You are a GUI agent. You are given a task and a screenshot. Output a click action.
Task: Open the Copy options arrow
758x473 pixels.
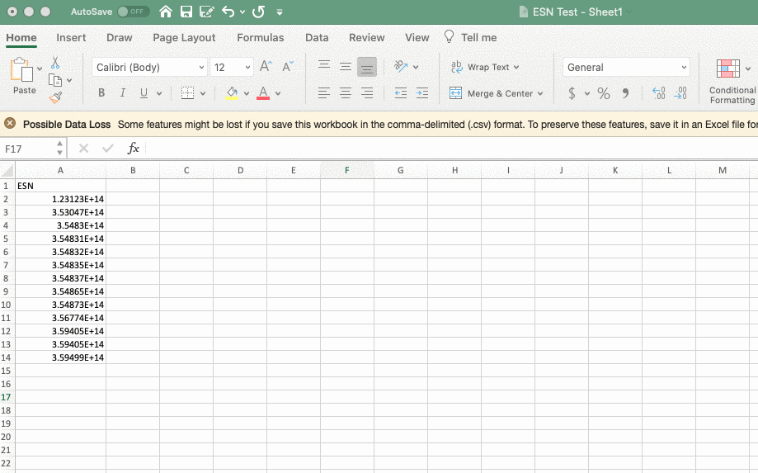69,80
